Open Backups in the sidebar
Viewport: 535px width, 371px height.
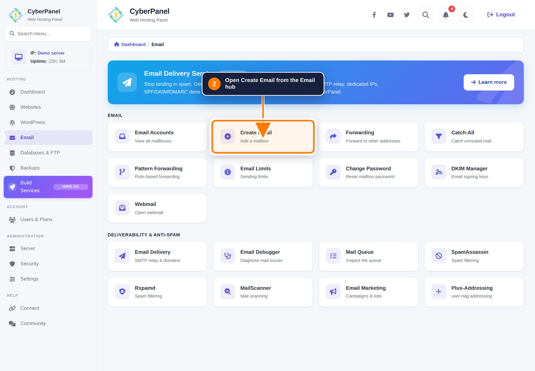tap(48, 168)
